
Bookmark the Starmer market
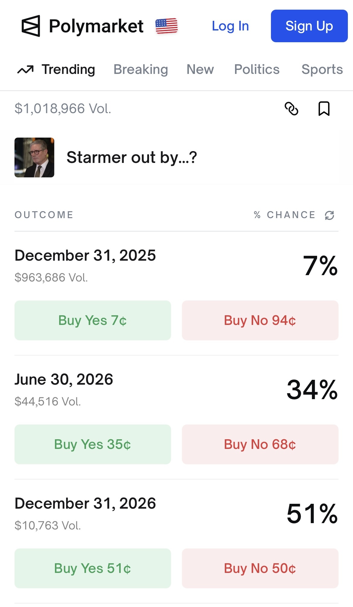[324, 109]
